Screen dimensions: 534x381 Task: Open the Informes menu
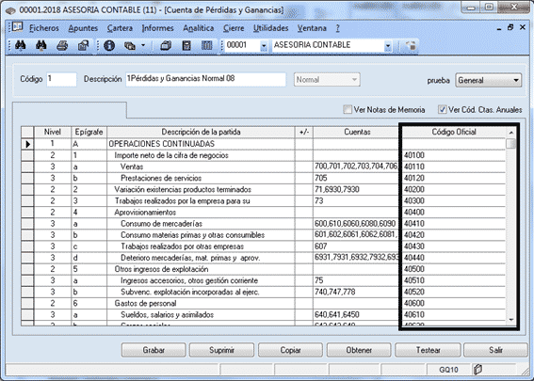coord(157,28)
